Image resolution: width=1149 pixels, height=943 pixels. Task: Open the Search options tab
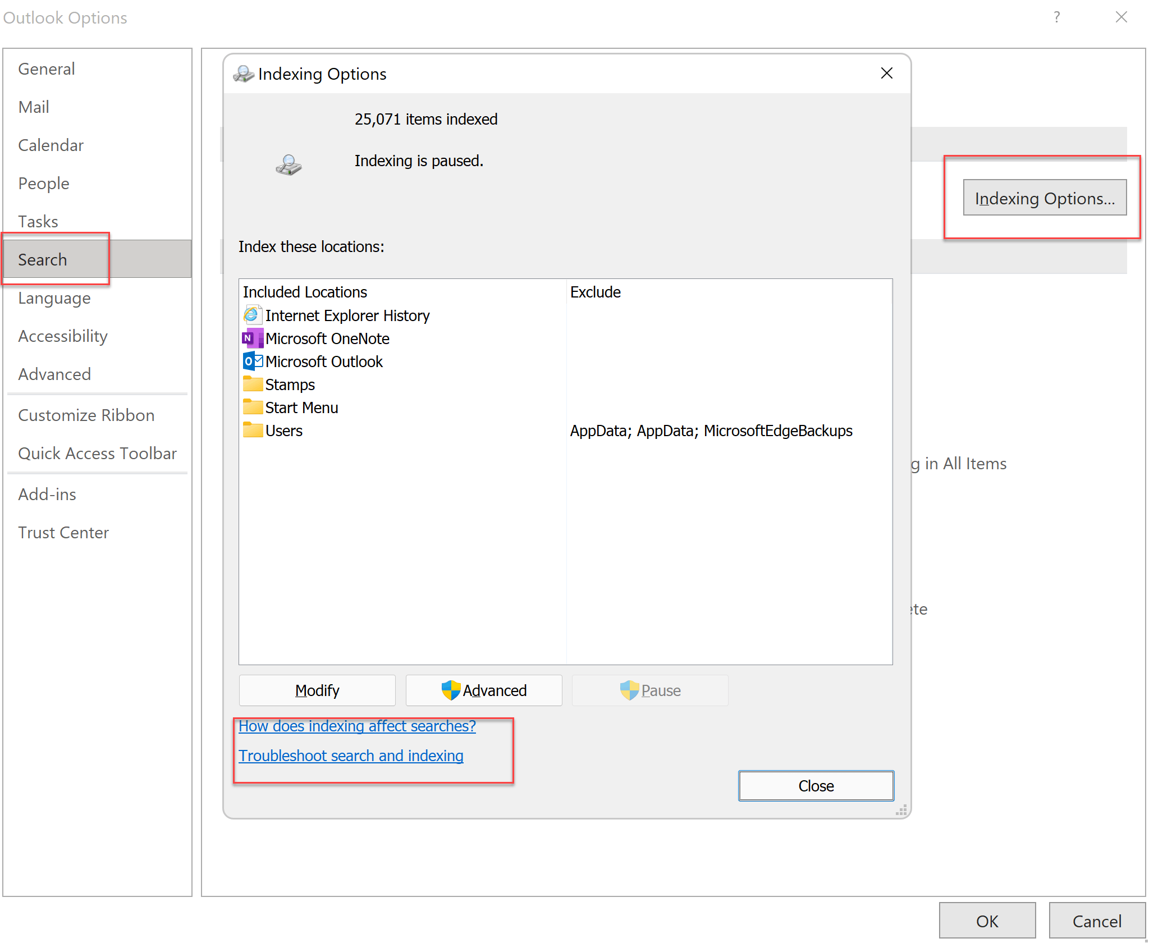(43, 259)
